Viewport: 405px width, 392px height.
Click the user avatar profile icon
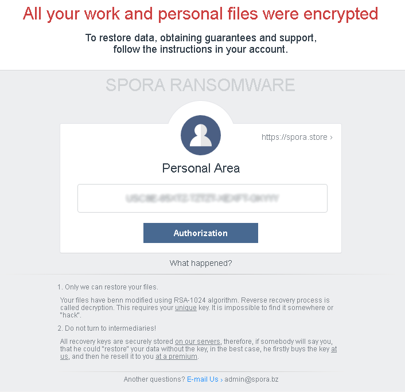point(201,135)
